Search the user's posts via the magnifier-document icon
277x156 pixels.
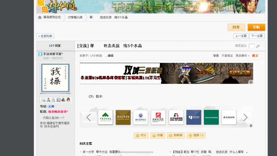click(53, 100)
